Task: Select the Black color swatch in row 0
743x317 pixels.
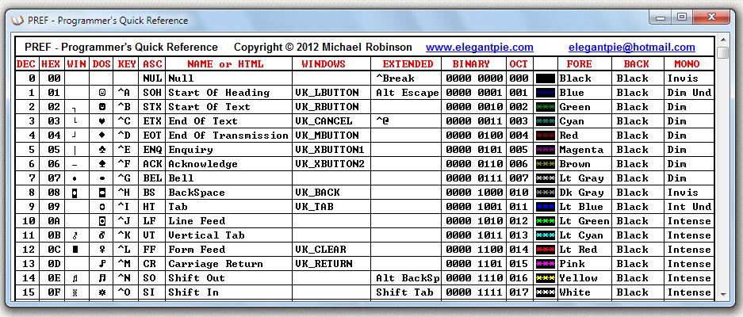Action: coord(546,78)
